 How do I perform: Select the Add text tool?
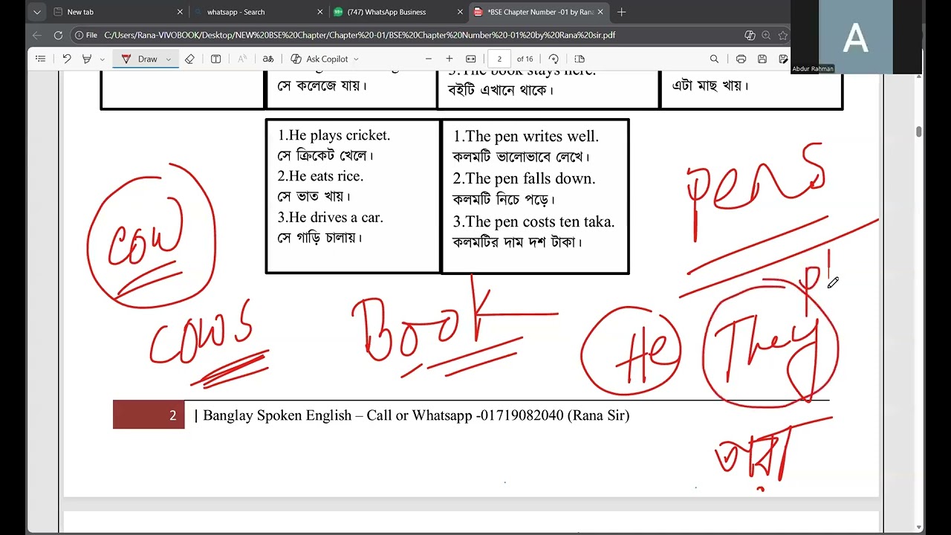click(x=215, y=59)
